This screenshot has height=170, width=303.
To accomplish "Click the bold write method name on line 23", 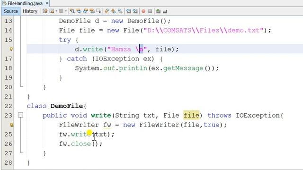I will tap(101, 115).
